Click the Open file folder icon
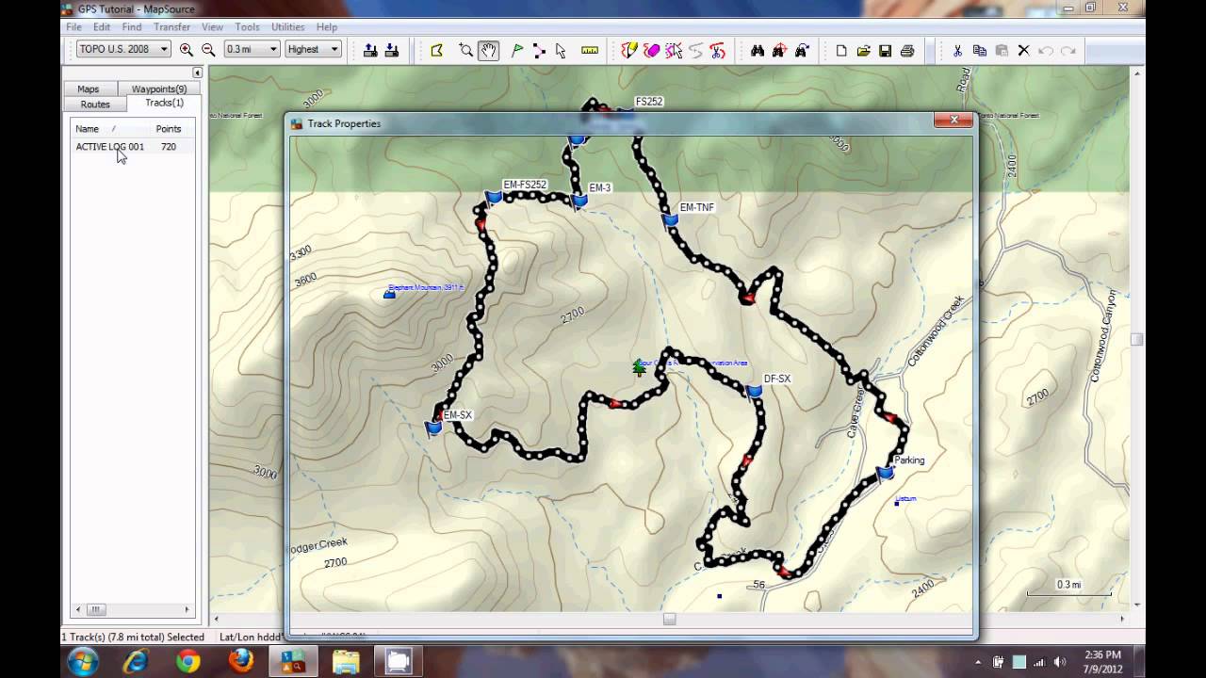 coord(863,50)
